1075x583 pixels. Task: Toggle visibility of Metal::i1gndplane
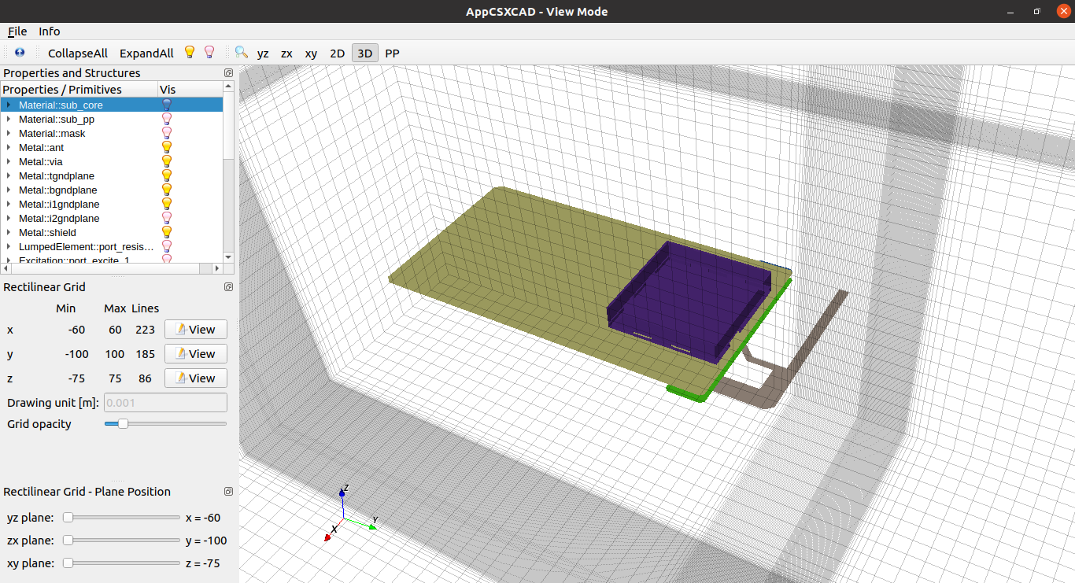pyautogui.click(x=166, y=204)
